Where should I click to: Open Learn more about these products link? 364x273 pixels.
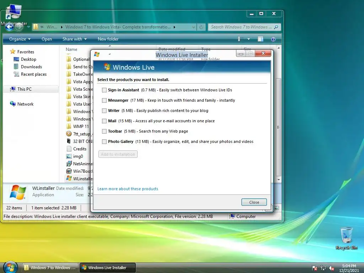128,189
